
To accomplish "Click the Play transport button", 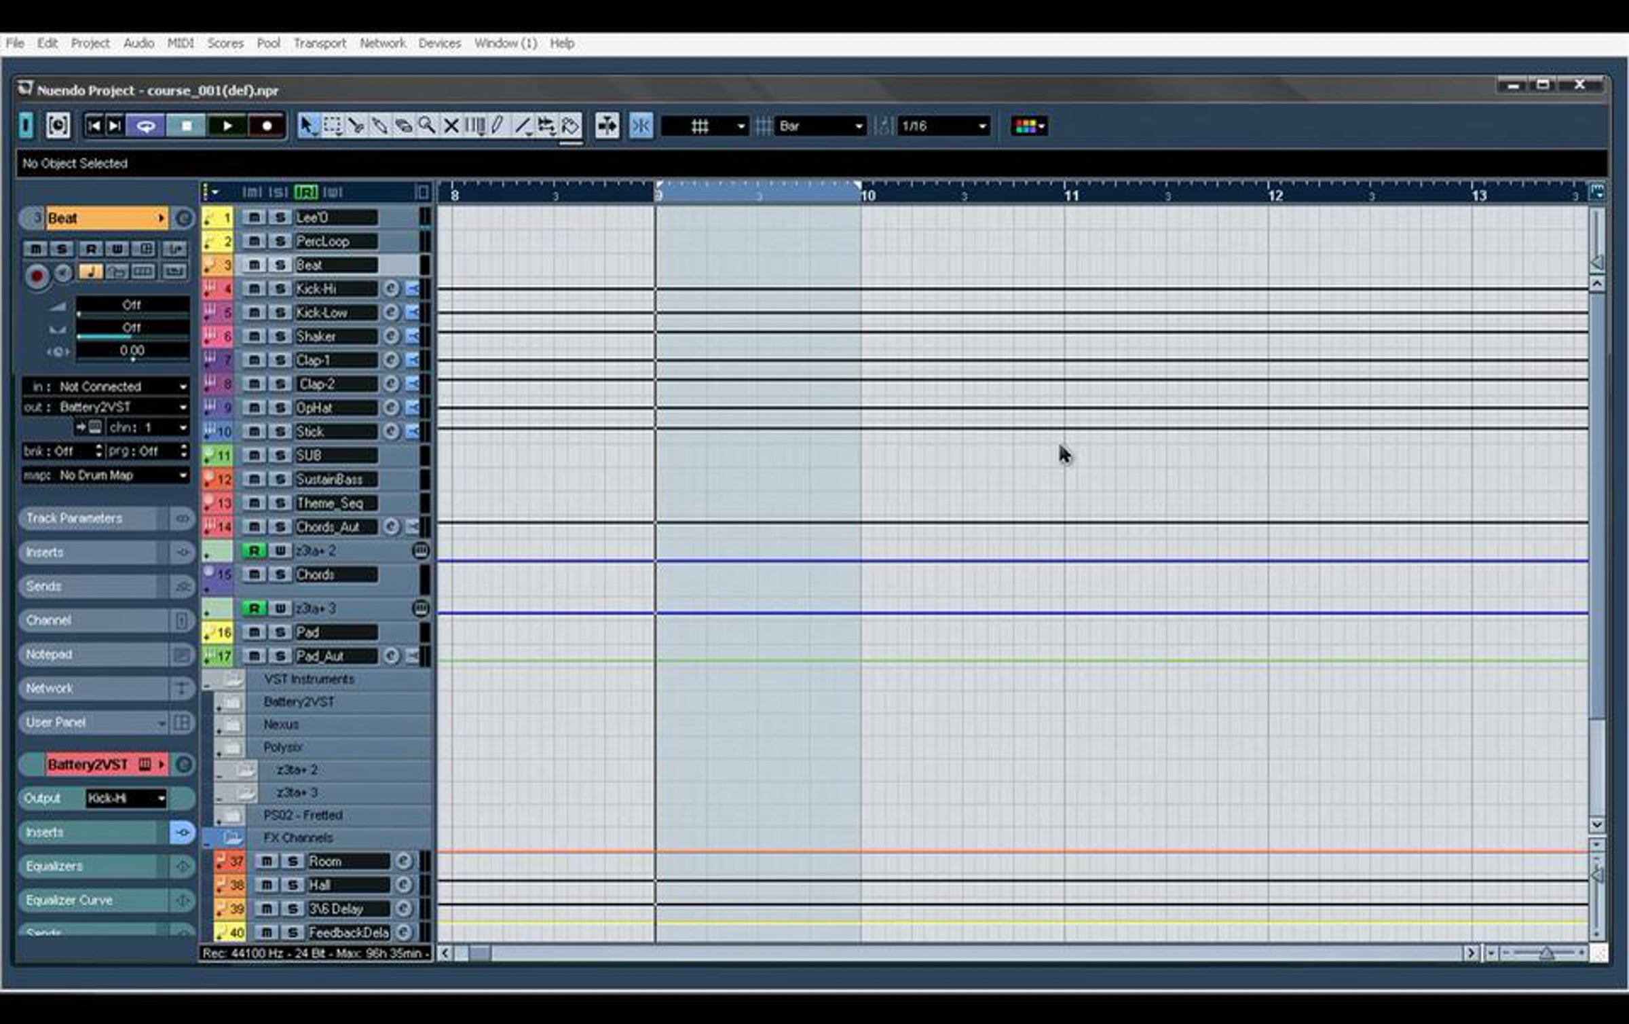I will (227, 126).
